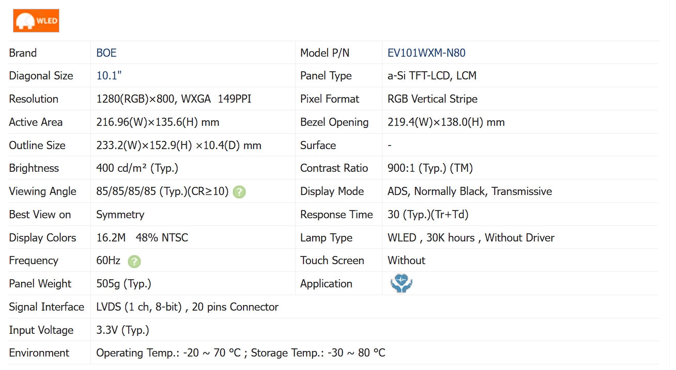
Task: Select the ADS Normally Black display mode text
Action: click(469, 191)
